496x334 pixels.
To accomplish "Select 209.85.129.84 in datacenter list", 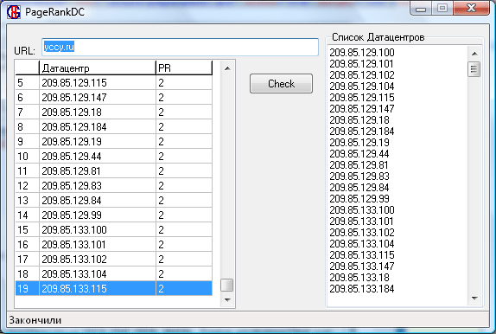I will click(359, 187).
